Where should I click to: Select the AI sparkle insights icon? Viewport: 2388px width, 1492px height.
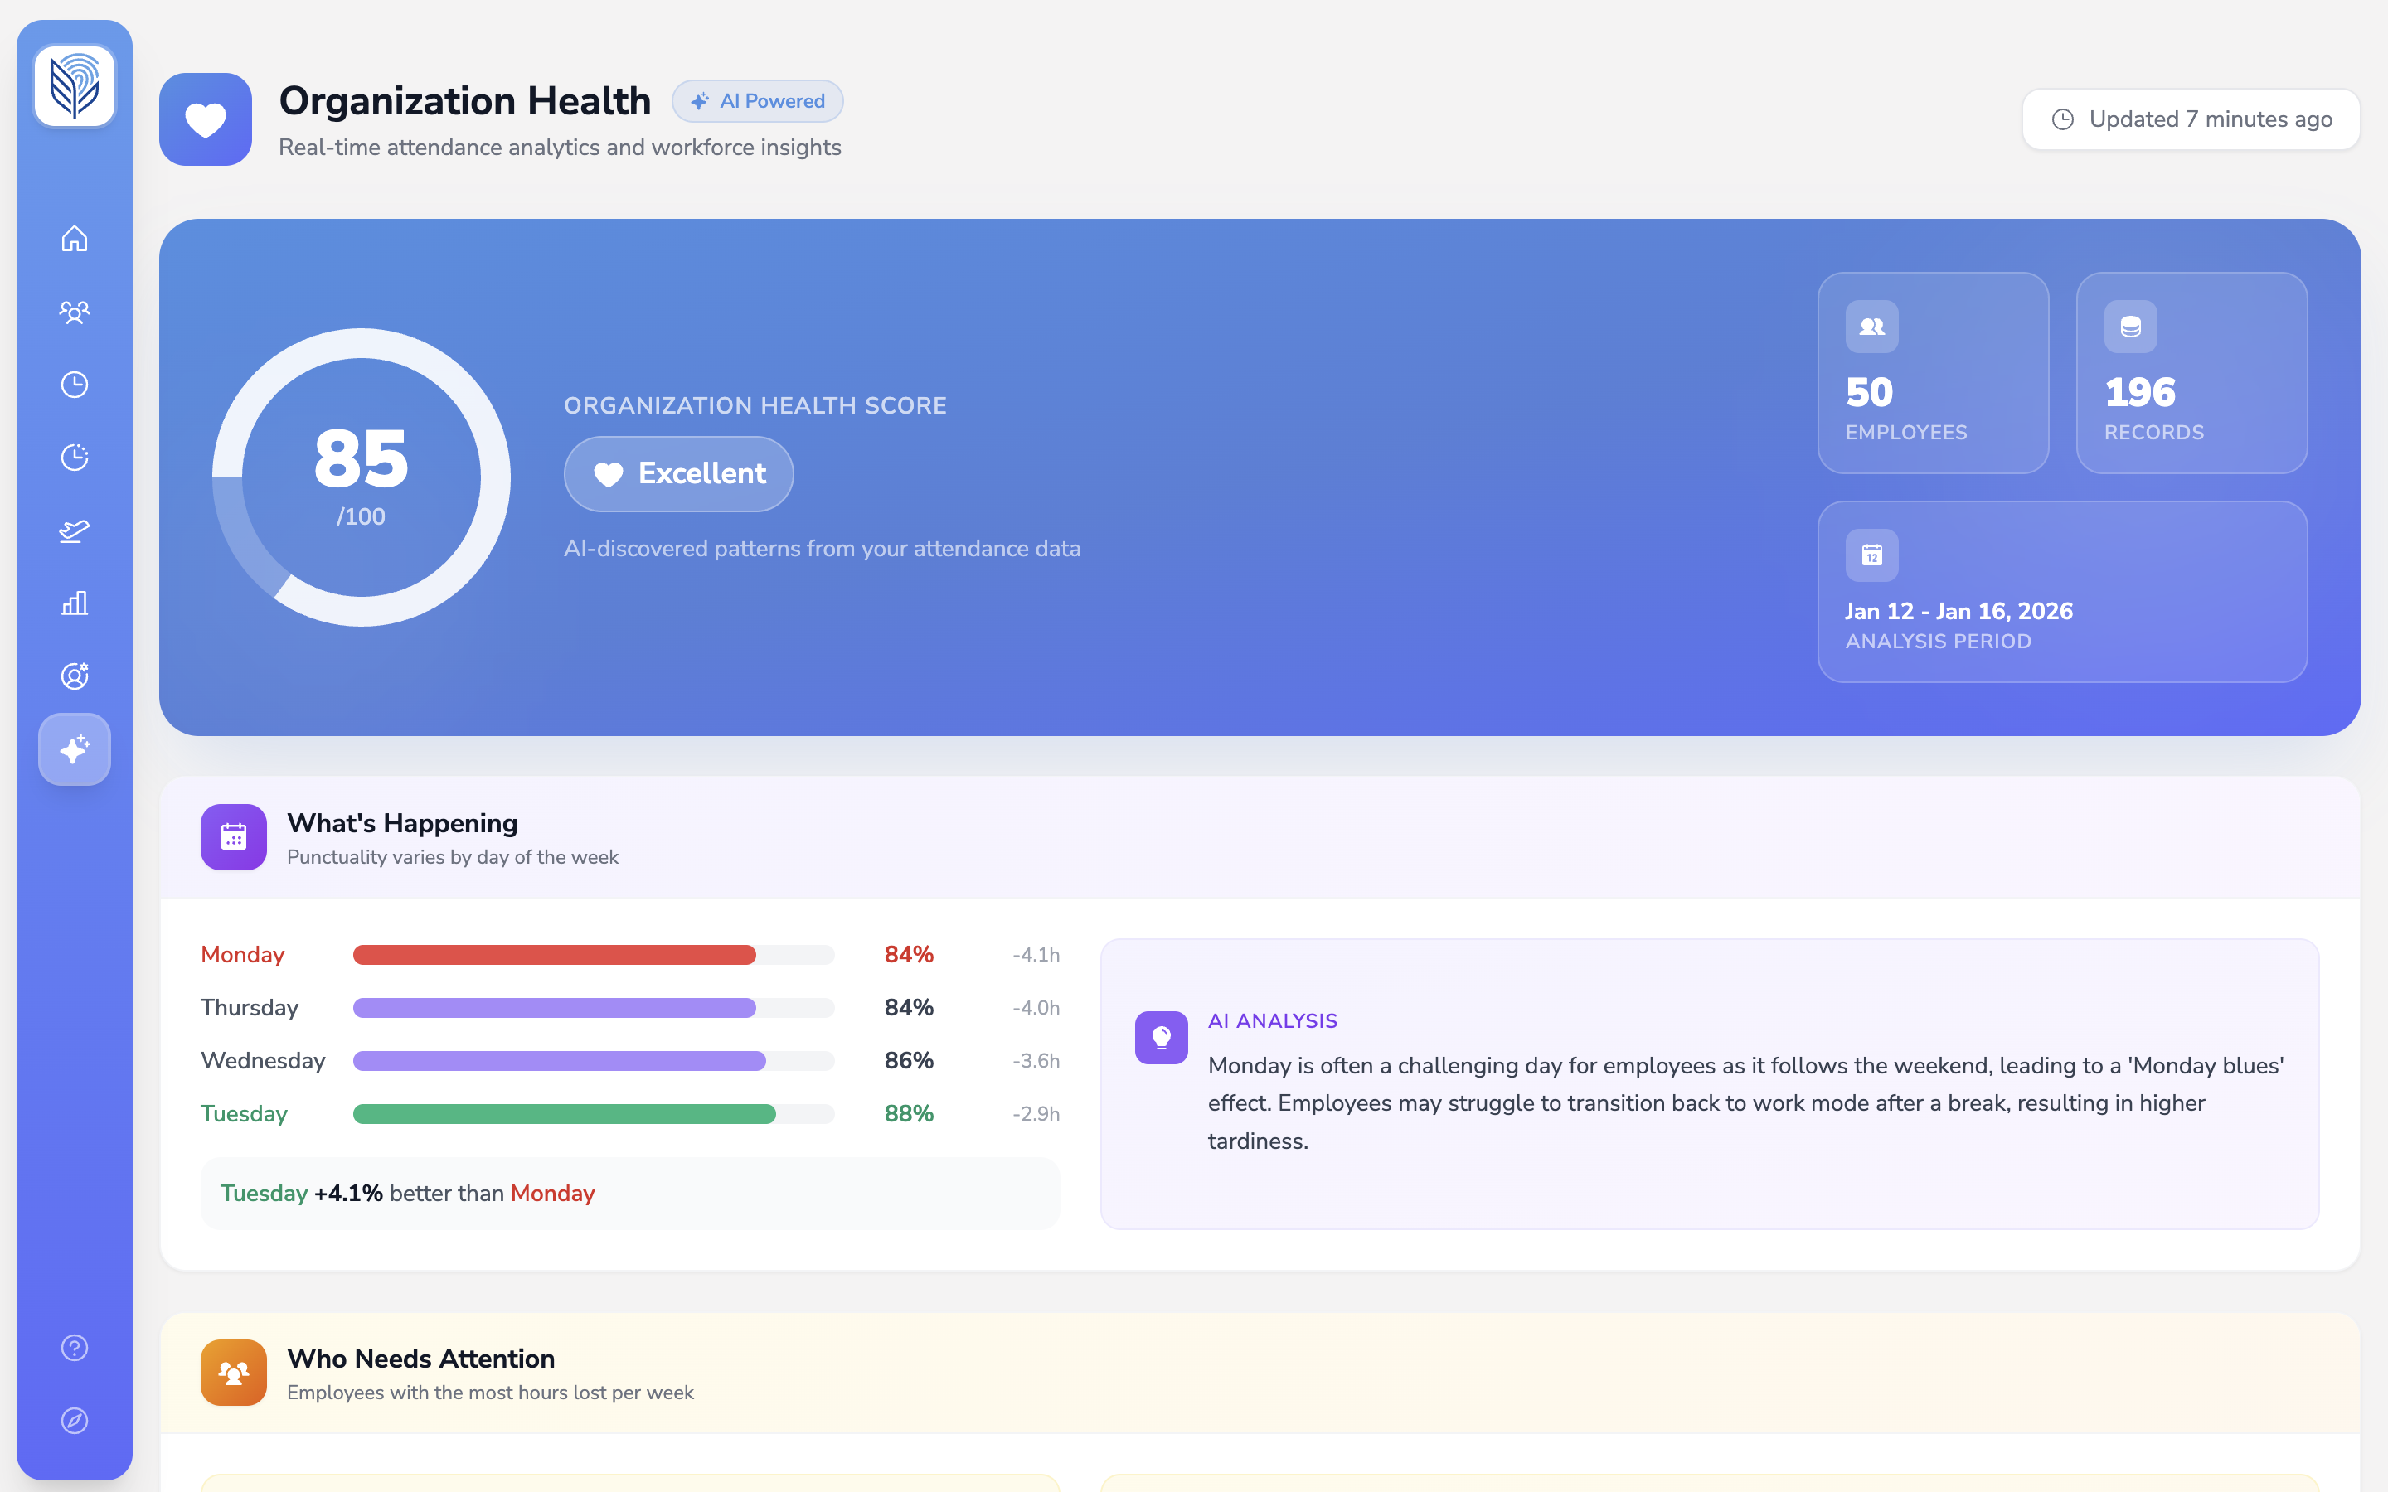point(75,750)
